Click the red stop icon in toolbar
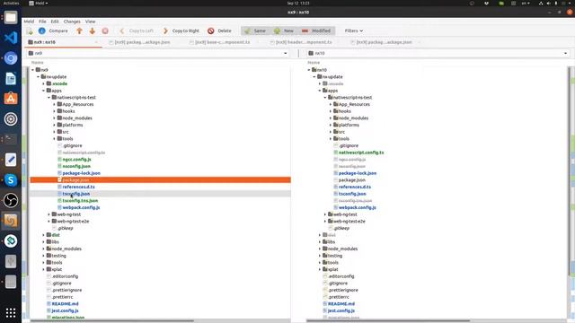The width and height of the screenshot is (575, 323). pos(105,31)
